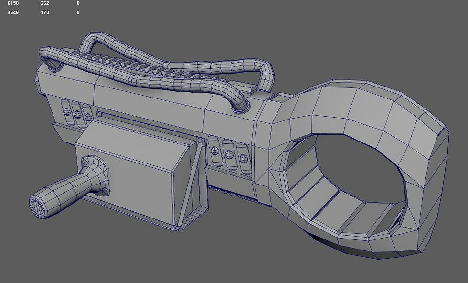
Task: Click the HUD value 262
Action: click(45, 3)
